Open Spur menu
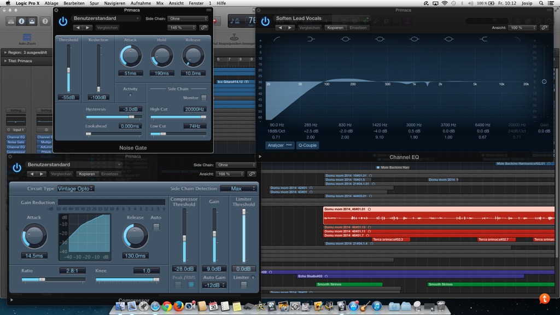The height and width of the screenshot is (315, 560). point(94,3)
